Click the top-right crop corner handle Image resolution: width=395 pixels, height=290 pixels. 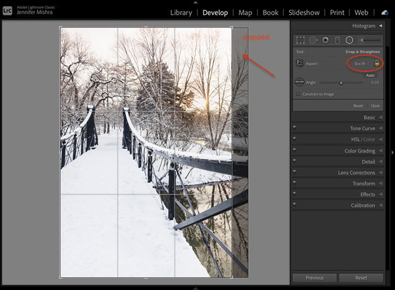231,28
